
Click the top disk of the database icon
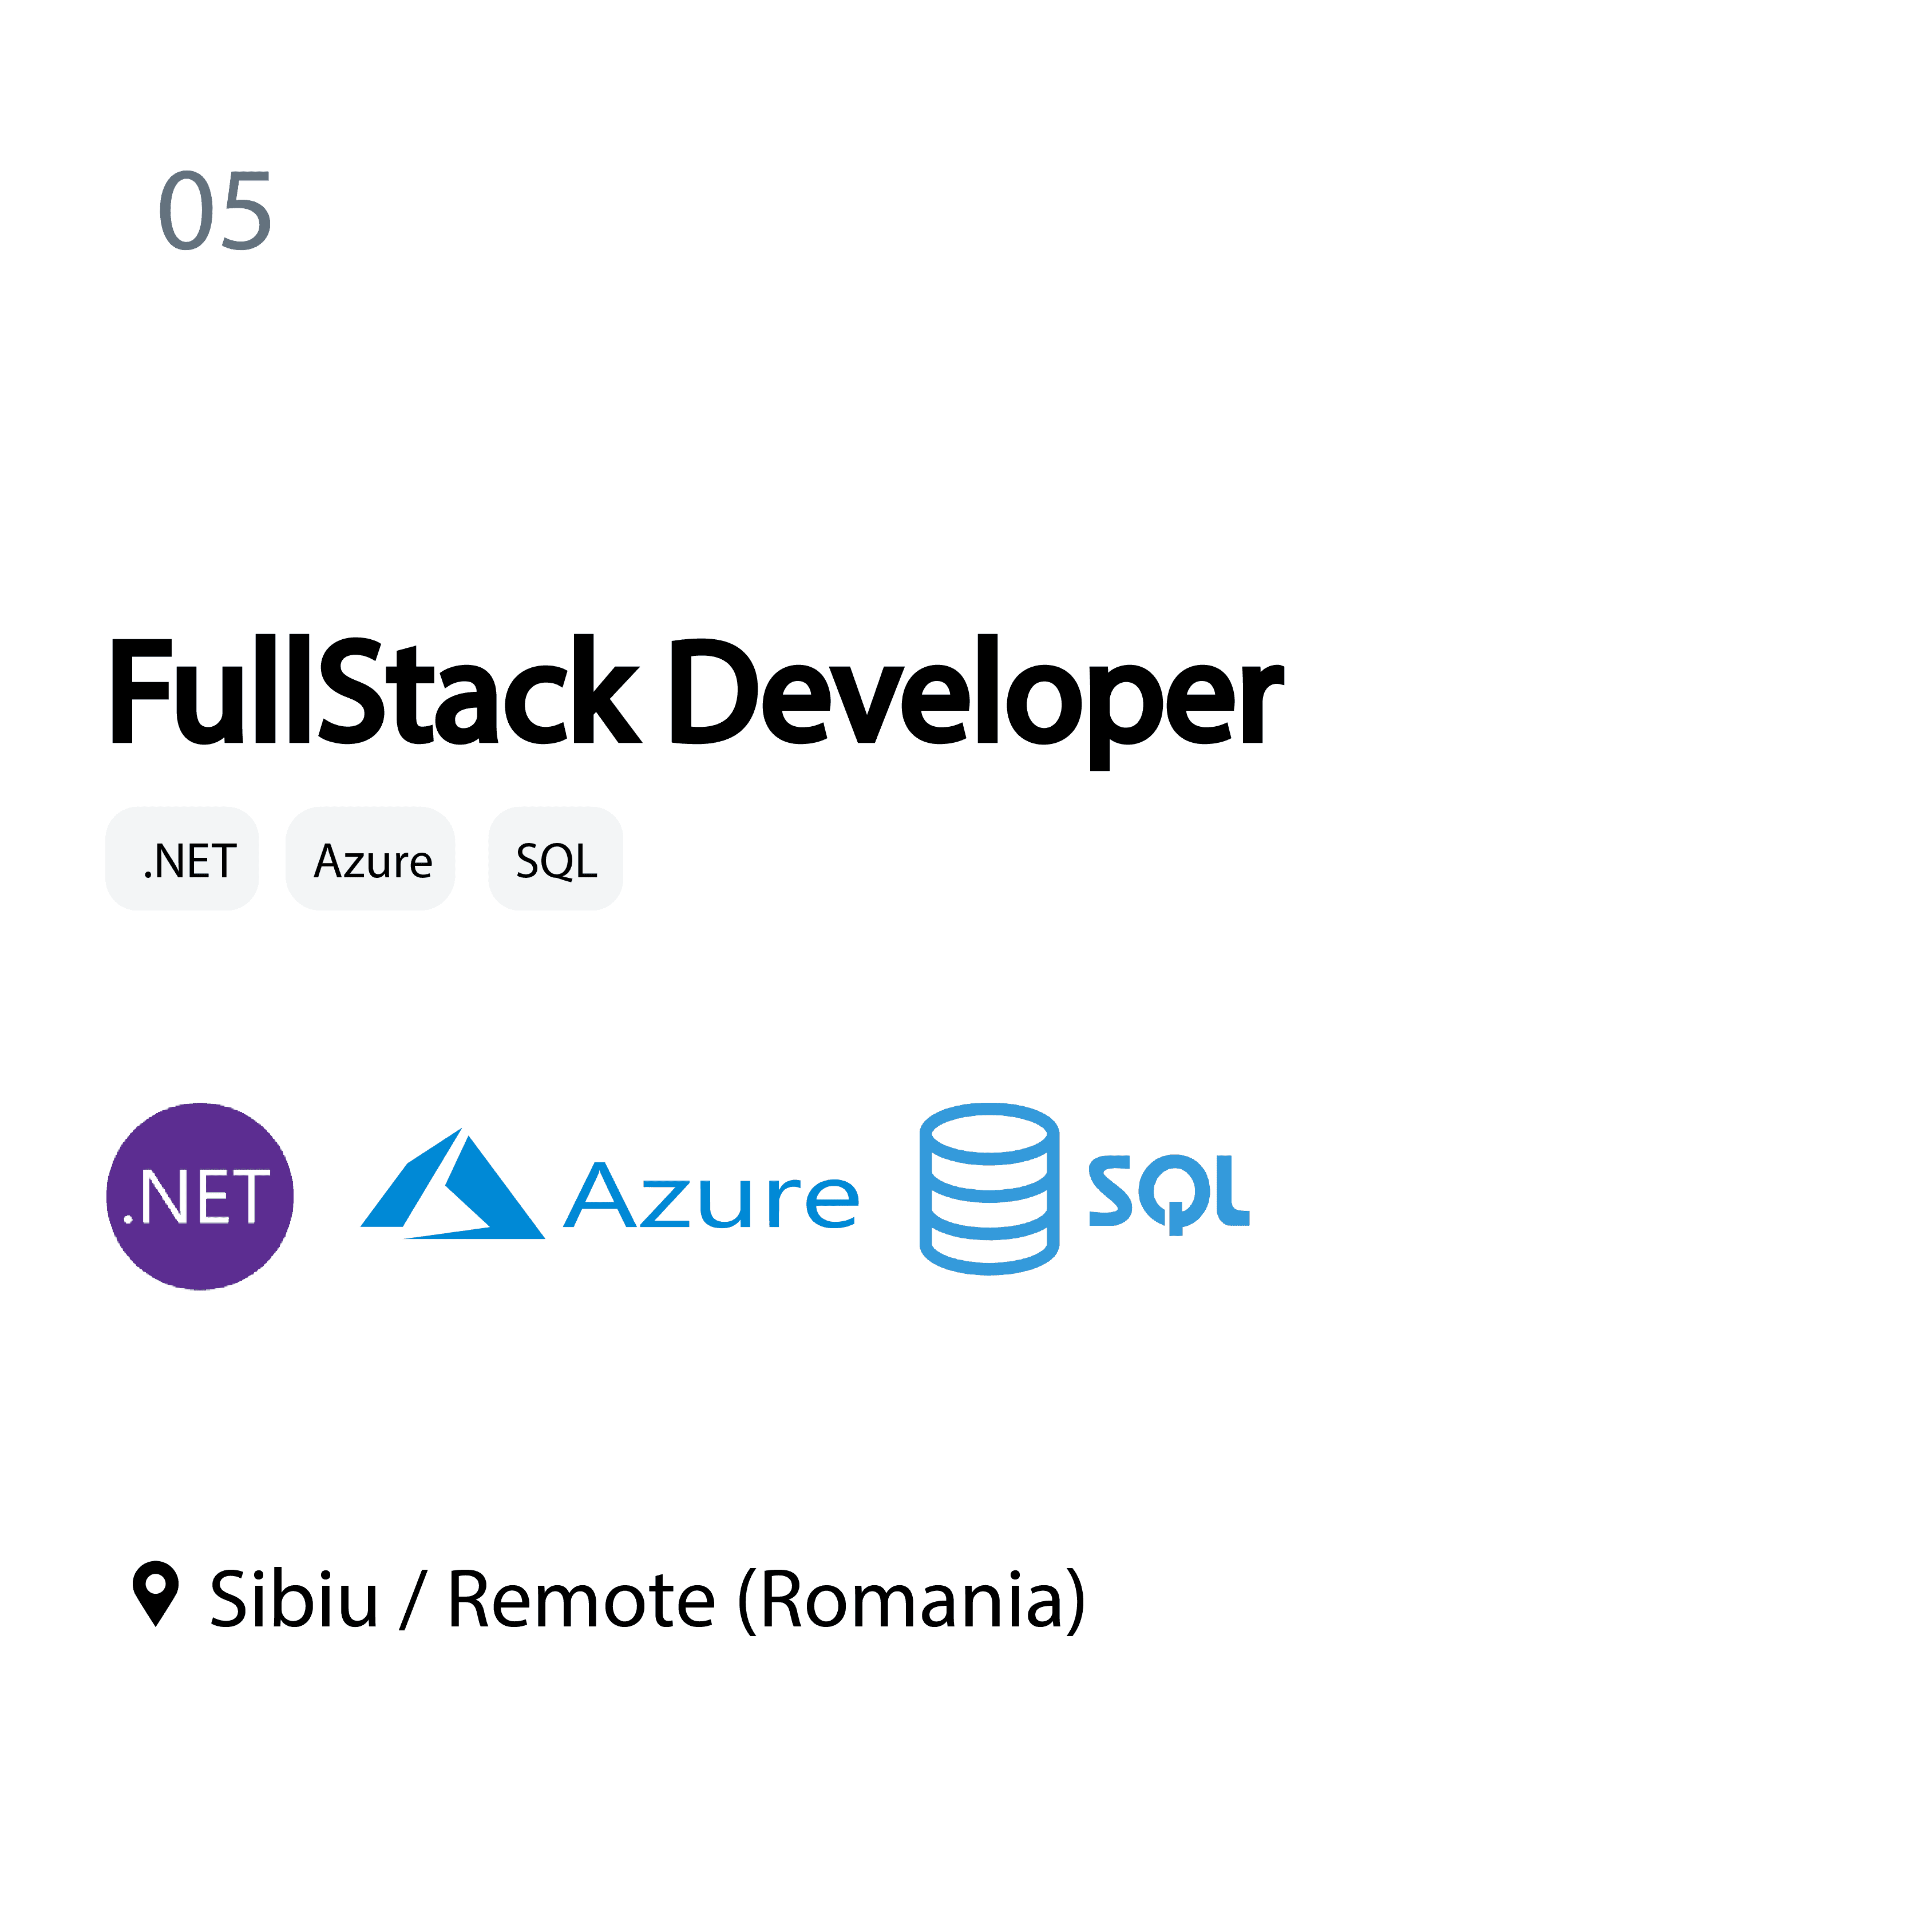click(989, 1133)
